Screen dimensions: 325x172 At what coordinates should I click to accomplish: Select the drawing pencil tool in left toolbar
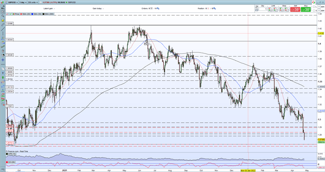[3, 7]
